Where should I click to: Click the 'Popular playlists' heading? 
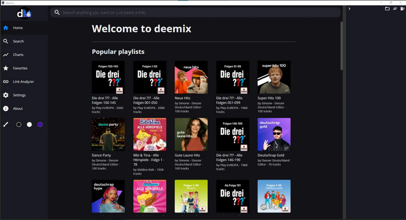pos(118,52)
